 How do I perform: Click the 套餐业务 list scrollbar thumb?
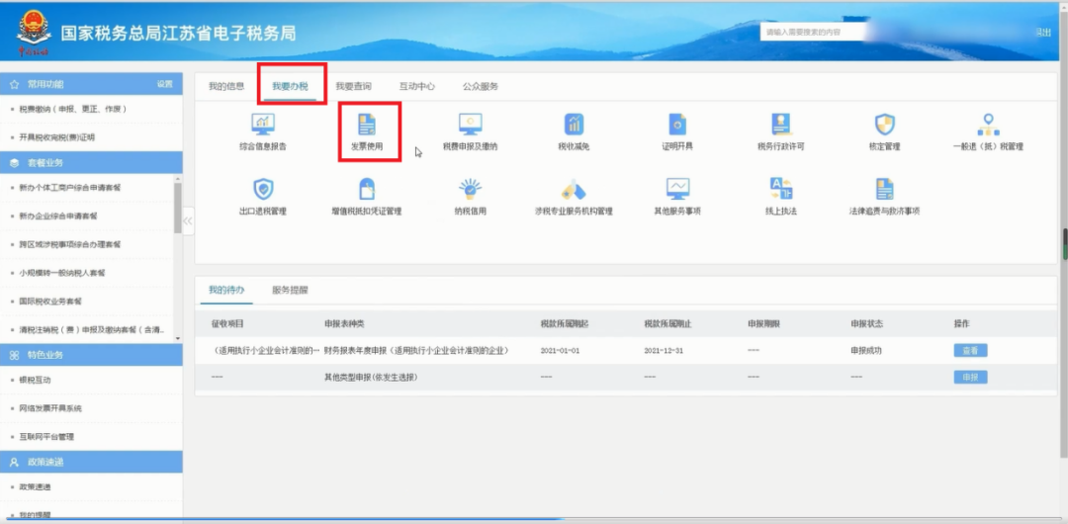point(178,208)
